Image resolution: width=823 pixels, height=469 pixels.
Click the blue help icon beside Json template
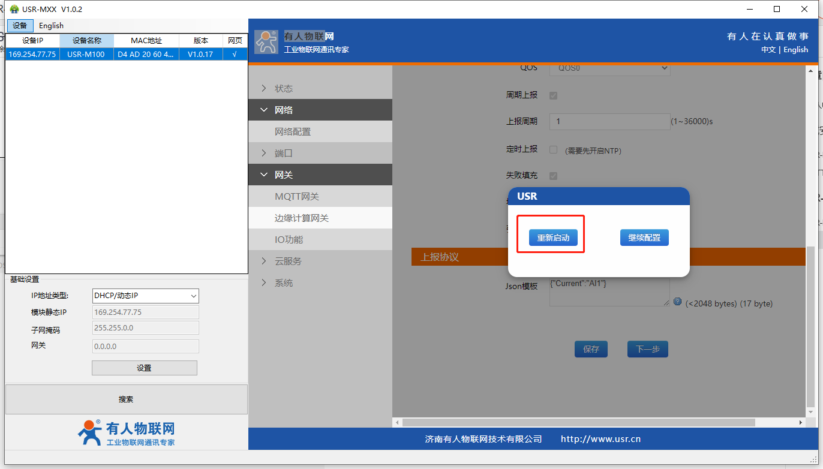click(677, 302)
